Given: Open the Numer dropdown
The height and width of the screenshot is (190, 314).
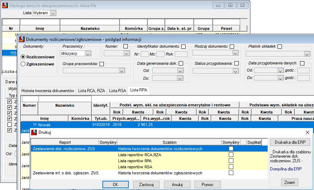Looking at the screenshot, I should (126, 53).
